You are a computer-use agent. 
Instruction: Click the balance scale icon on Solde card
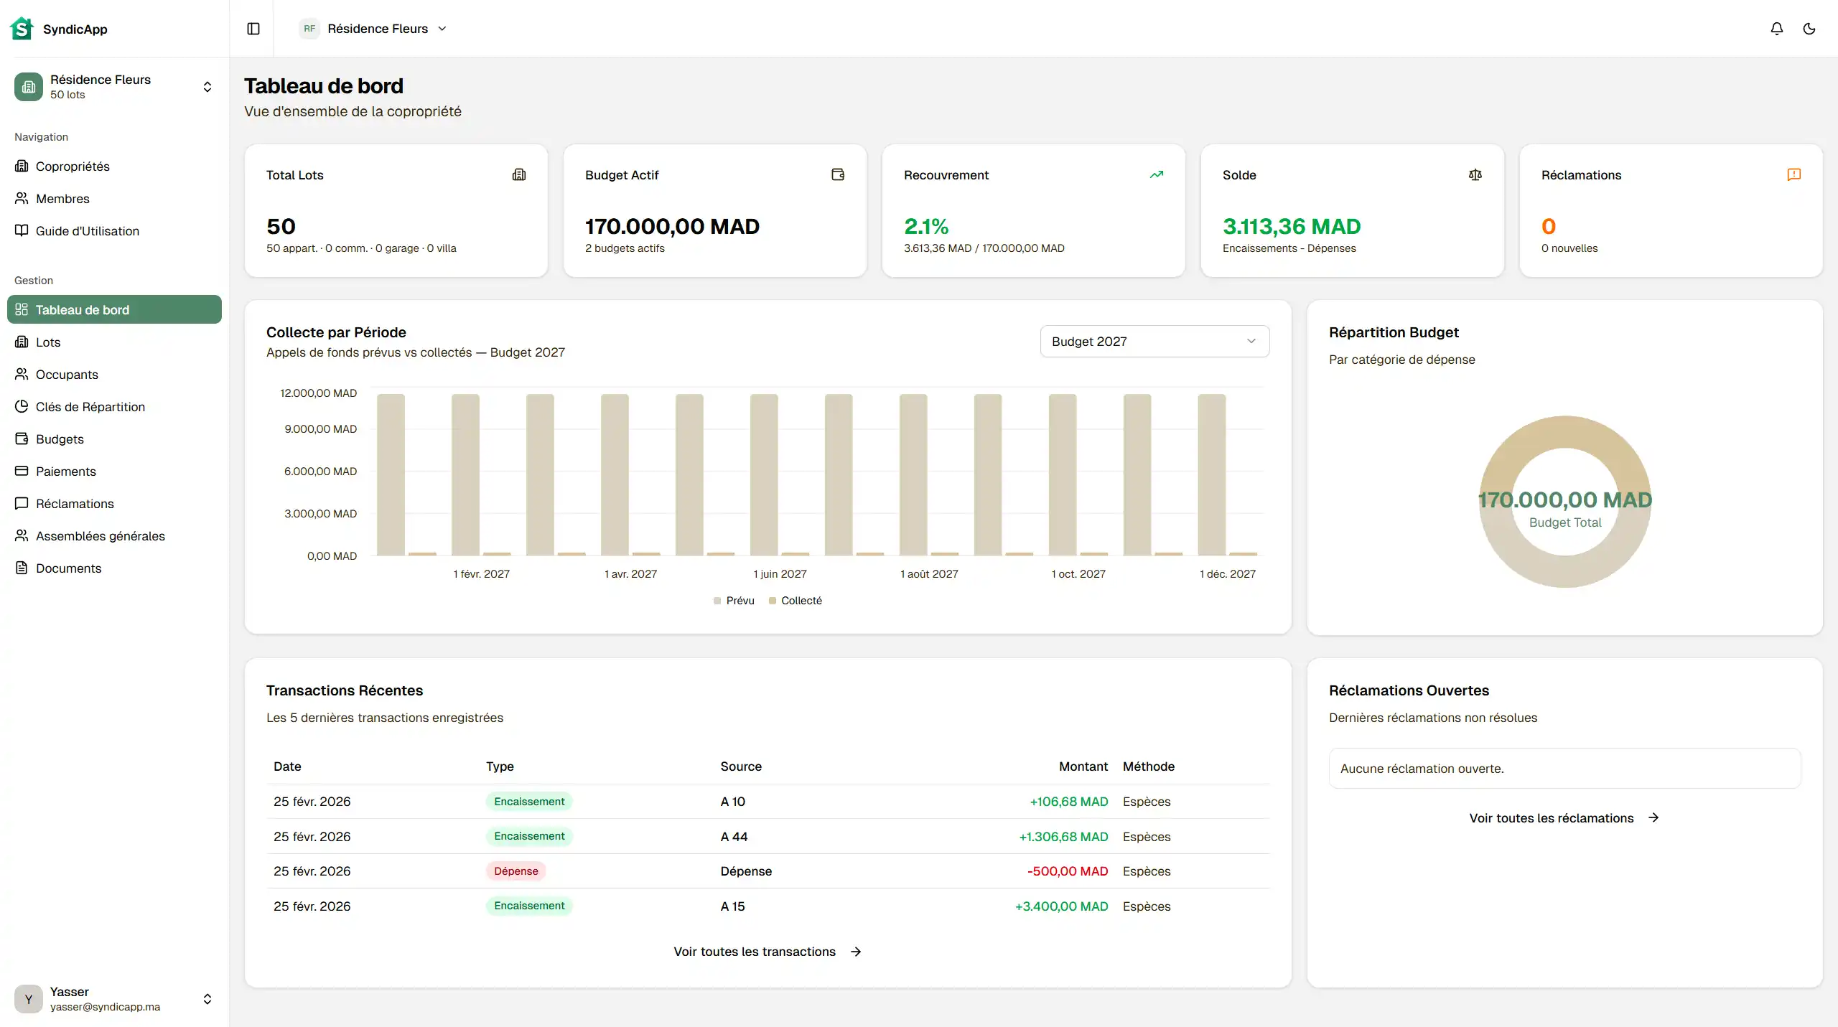coord(1475,174)
